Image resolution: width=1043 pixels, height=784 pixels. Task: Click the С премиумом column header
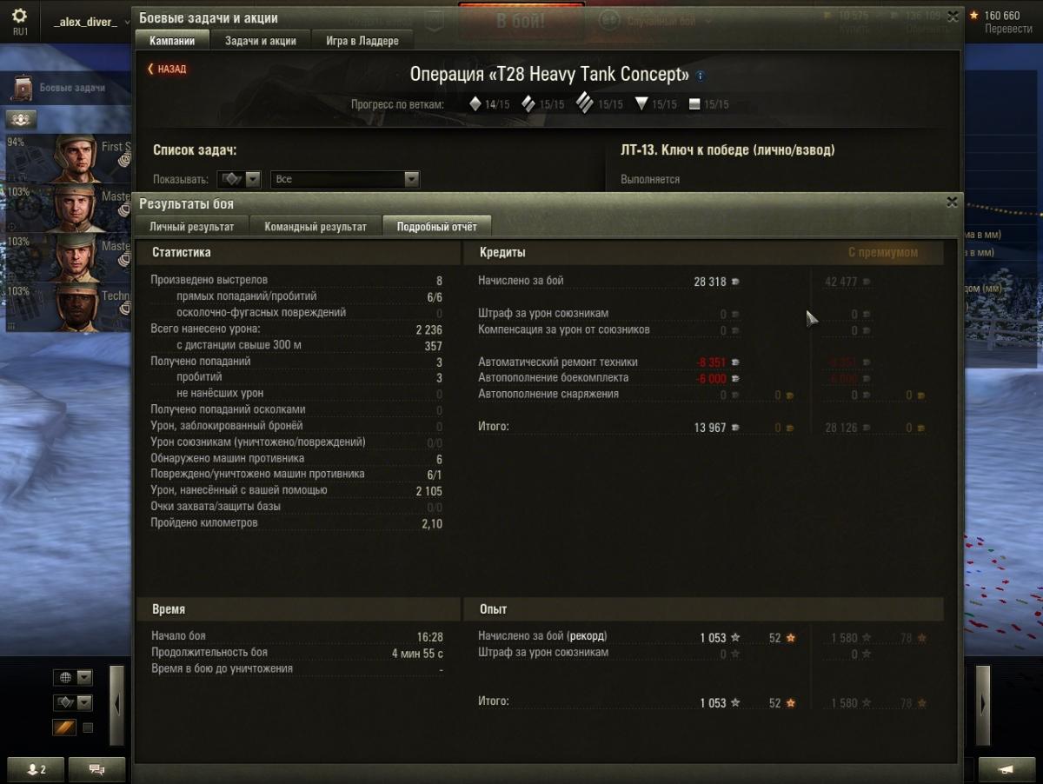[x=882, y=252]
